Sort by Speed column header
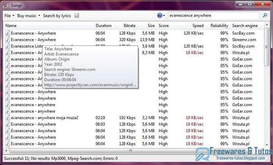 tap(193, 25)
